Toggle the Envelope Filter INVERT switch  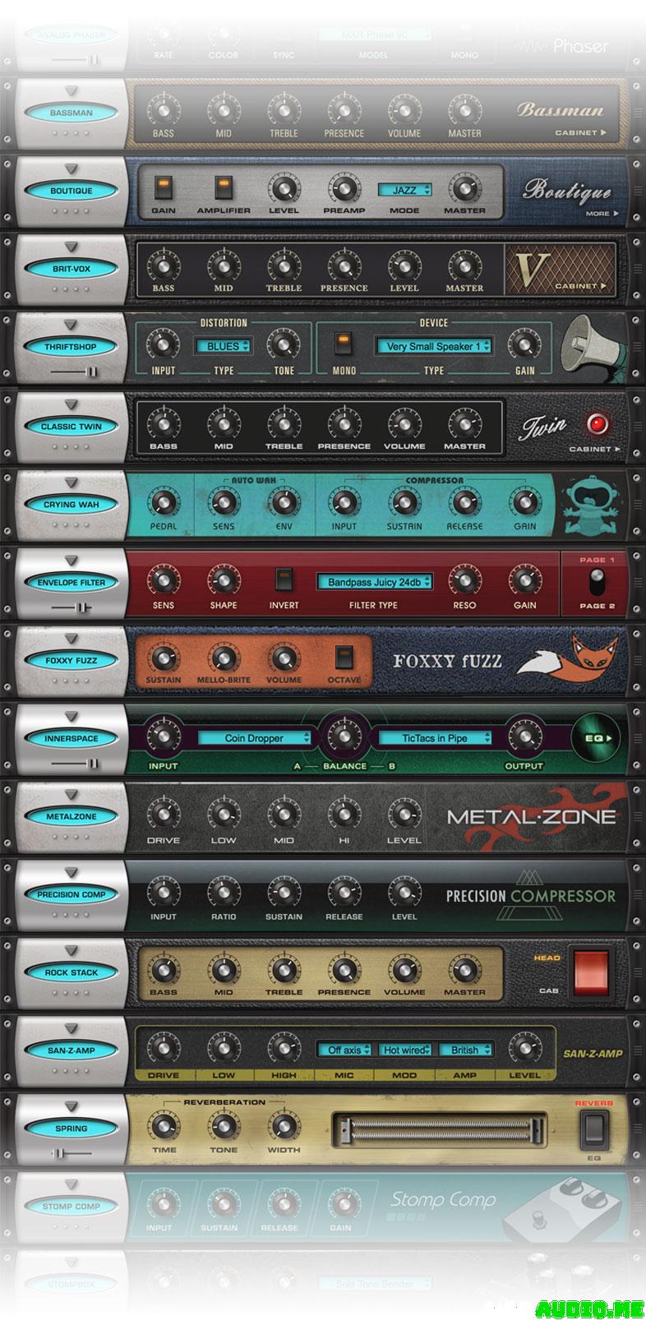(284, 580)
